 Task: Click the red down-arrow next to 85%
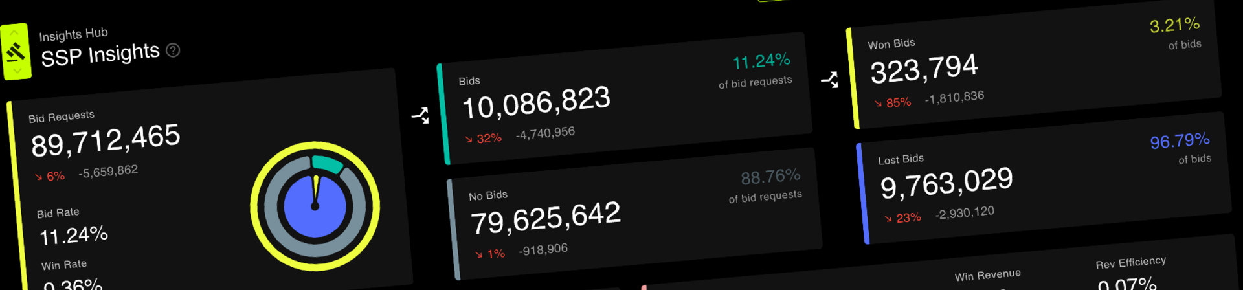point(878,103)
